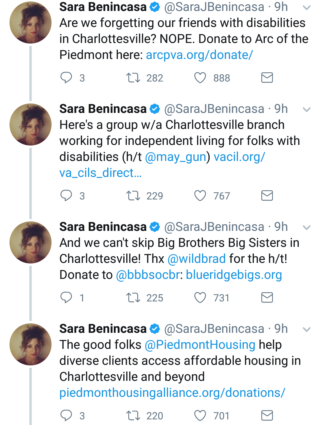The image size is (320, 425).
Task: Open the arcpva.org/donate/ link
Action: click(199, 55)
